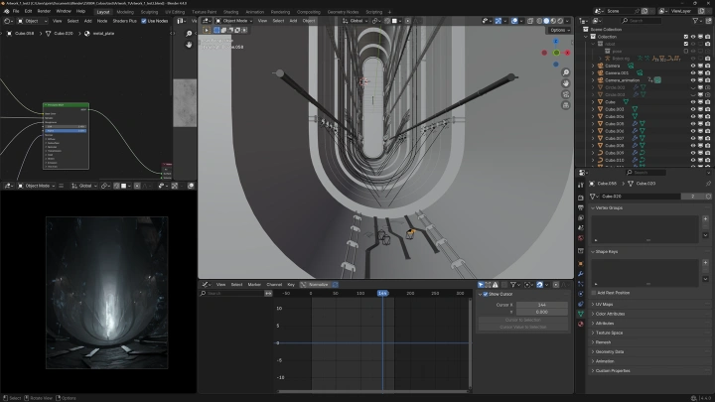Click the pan hand gizmo in 3D viewport
The width and height of the screenshot is (715, 402).
(565, 81)
